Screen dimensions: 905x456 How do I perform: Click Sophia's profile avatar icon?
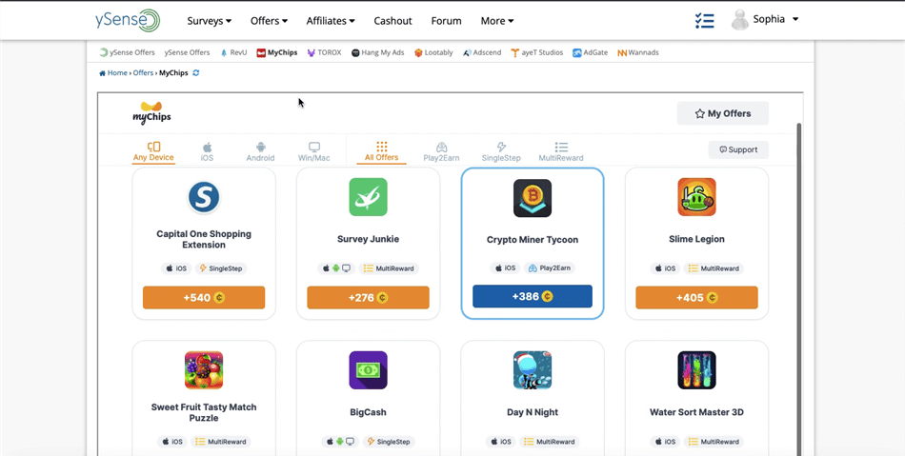pyautogui.click(x=739, y=20)
